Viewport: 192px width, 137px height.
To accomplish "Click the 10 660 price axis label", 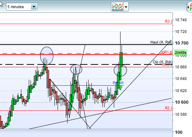I will 181,67.
